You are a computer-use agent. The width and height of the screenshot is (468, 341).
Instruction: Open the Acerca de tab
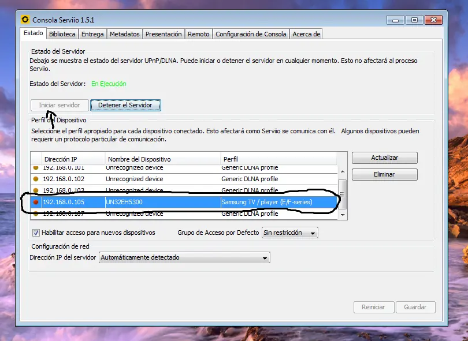click(306, 34)
